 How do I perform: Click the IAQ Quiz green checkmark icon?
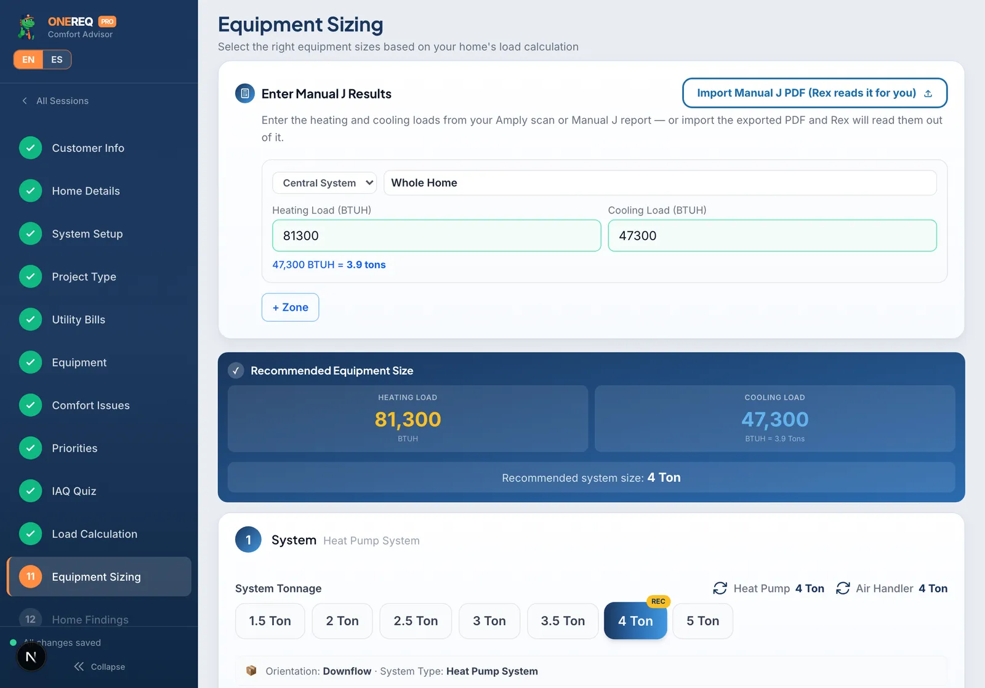point(31,491)
